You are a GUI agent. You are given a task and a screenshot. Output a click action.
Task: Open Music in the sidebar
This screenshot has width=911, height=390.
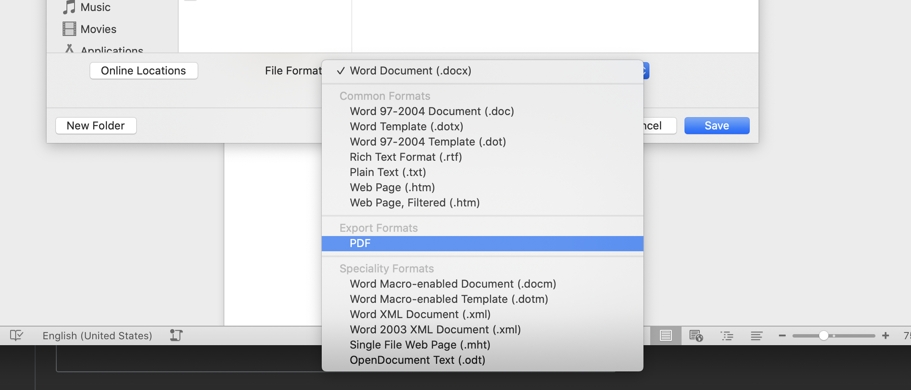pos(95,7)
